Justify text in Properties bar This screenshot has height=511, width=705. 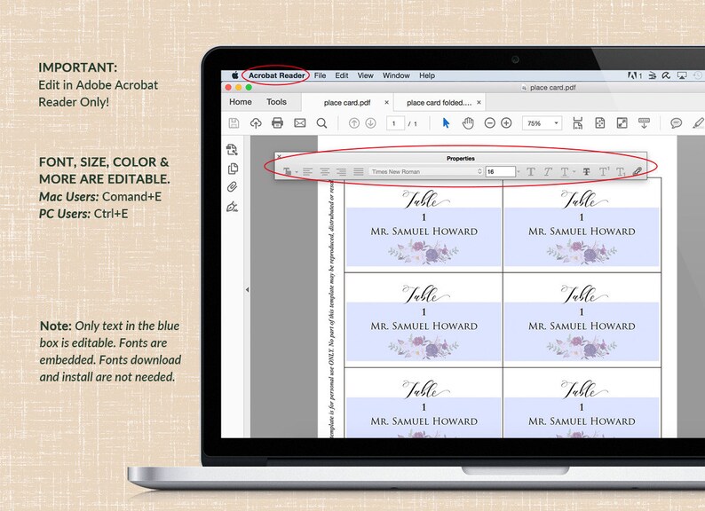click(359, 172)
